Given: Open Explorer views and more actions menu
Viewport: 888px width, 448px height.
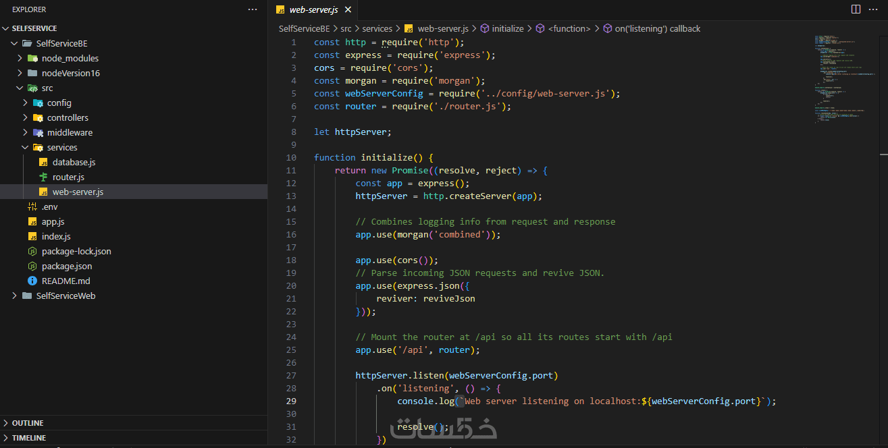Looking at the screenshot, I should (253, 9).
